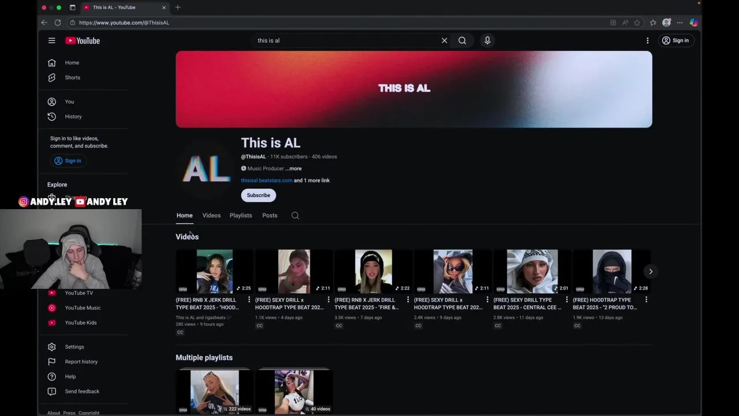Open options for '(FREE) SEXY DRILL x HOODTRAP' 9 days ago video
Image resolution: width=739 pixels, height=416 pixels.
coord(487,300)
